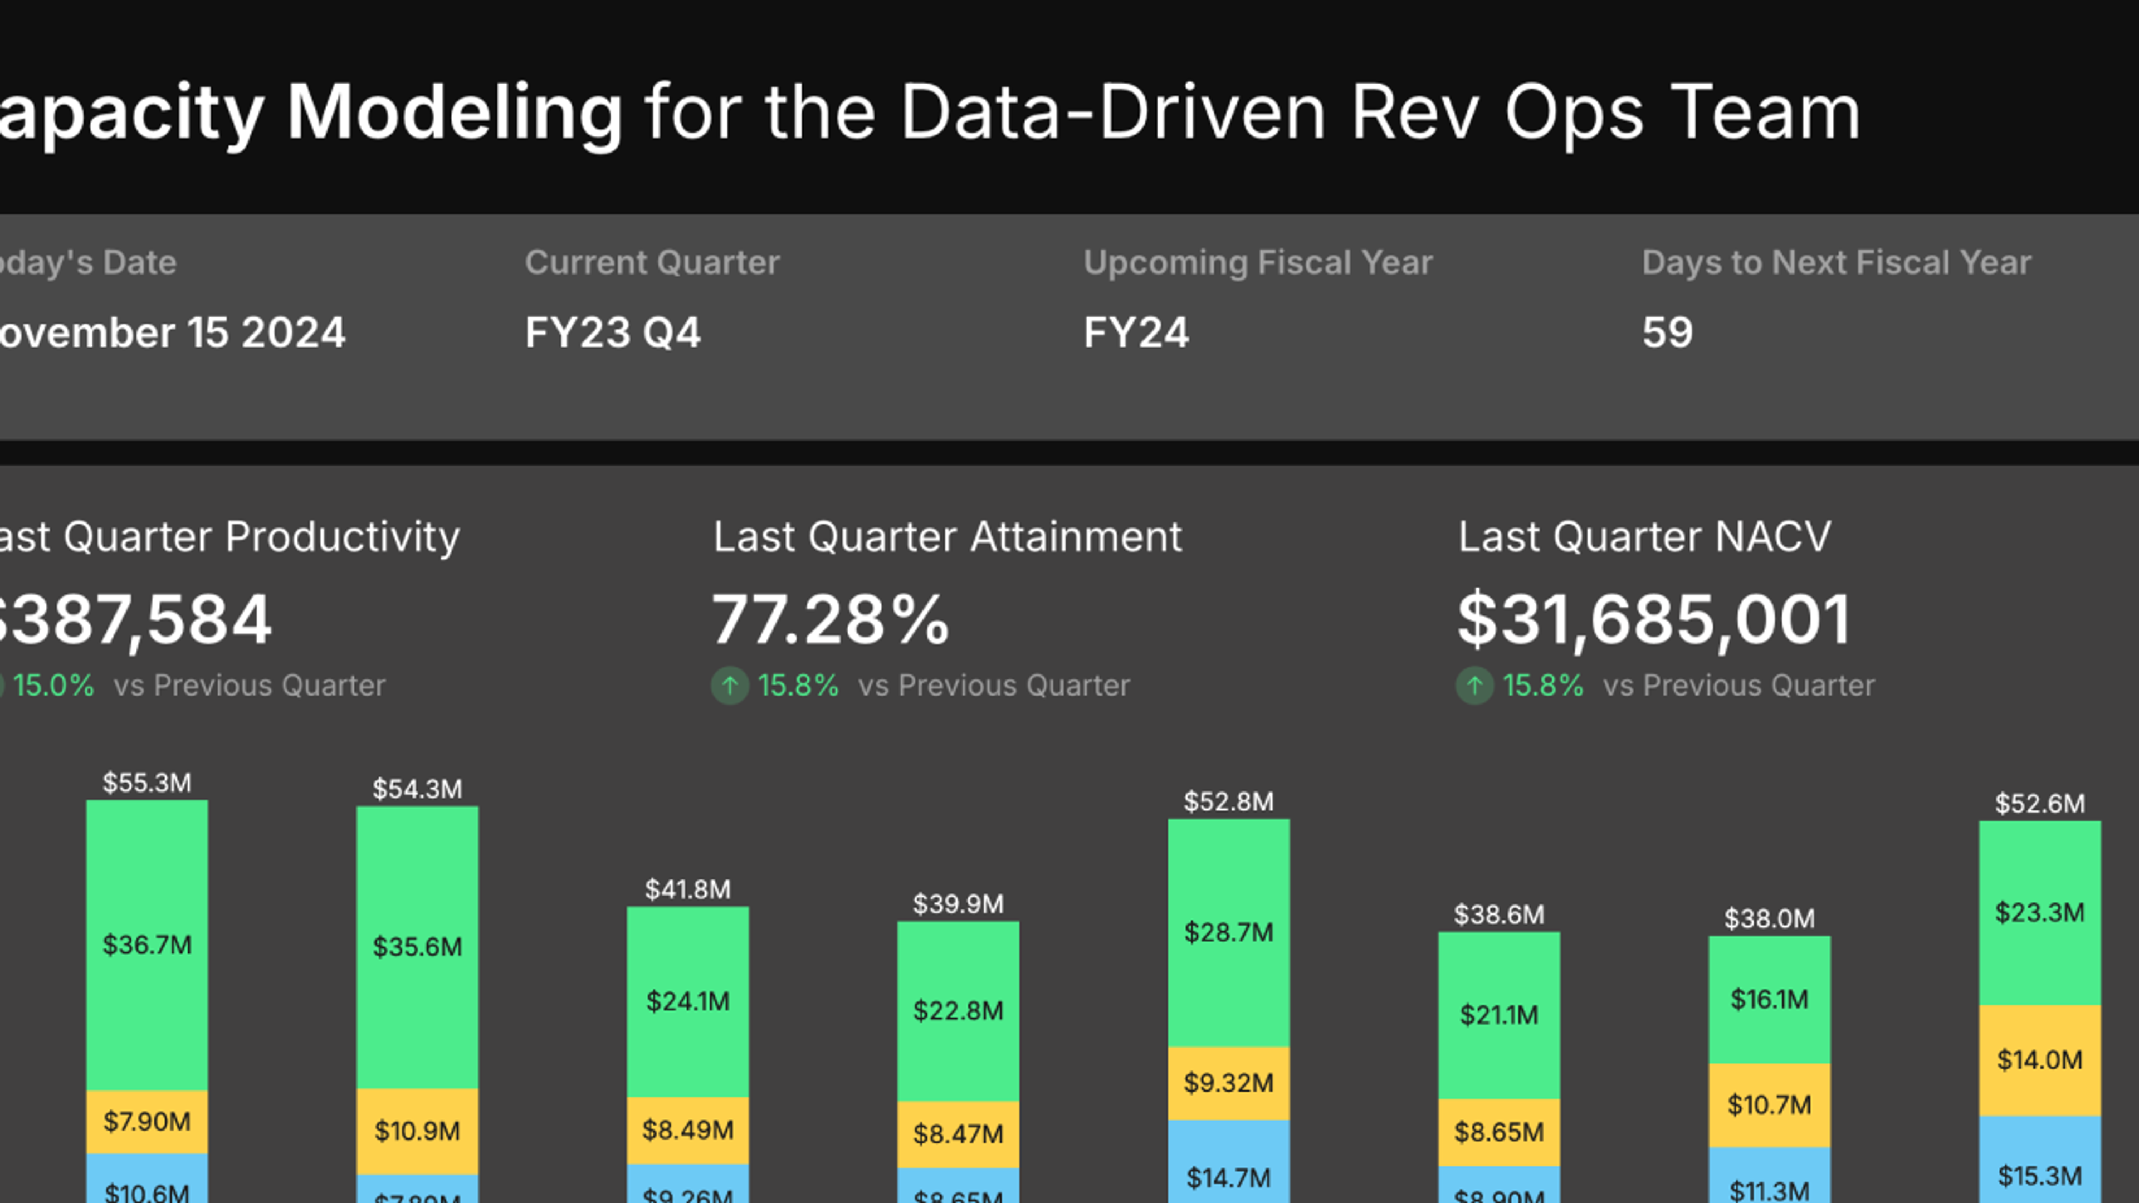Screen dimensions: 2139x1203
Task: Click the yellow $8.47M bar segment
Action: [958, 1135]
